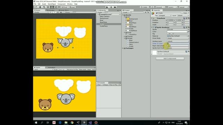The image size is (223, 125).
Task: Open the Collab dropdown
Action: coord(144,7)
